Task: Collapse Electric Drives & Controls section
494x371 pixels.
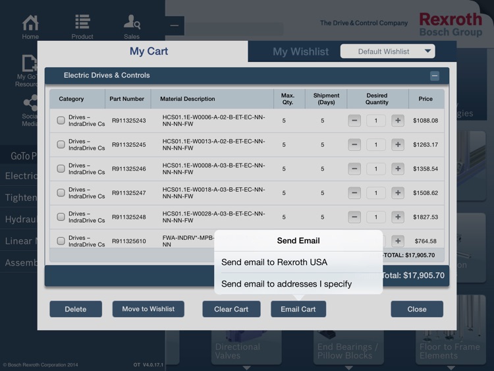Action: (x=435, y=76)
